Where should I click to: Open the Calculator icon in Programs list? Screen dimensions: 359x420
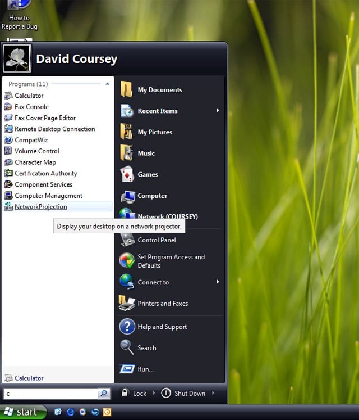[x=8, y=96]
